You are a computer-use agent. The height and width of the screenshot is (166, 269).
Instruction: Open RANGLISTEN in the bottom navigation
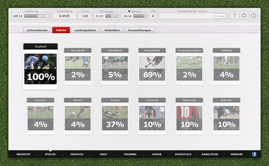pyautogui.click(x=210, y=154)
